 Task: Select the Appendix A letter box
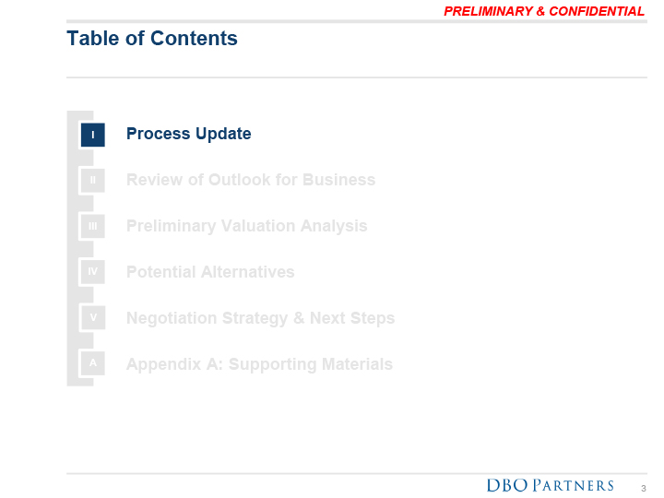tap(92, 365)
